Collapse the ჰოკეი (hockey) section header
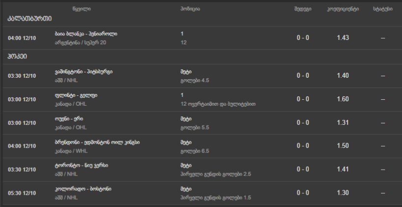402x207 pixels. (x=17, y=57)
